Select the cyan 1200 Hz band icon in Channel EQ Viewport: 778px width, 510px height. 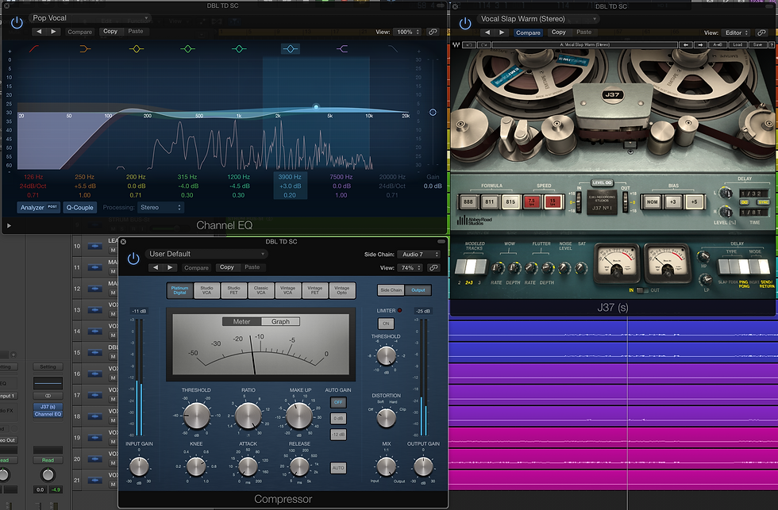(x=239, y=48)
